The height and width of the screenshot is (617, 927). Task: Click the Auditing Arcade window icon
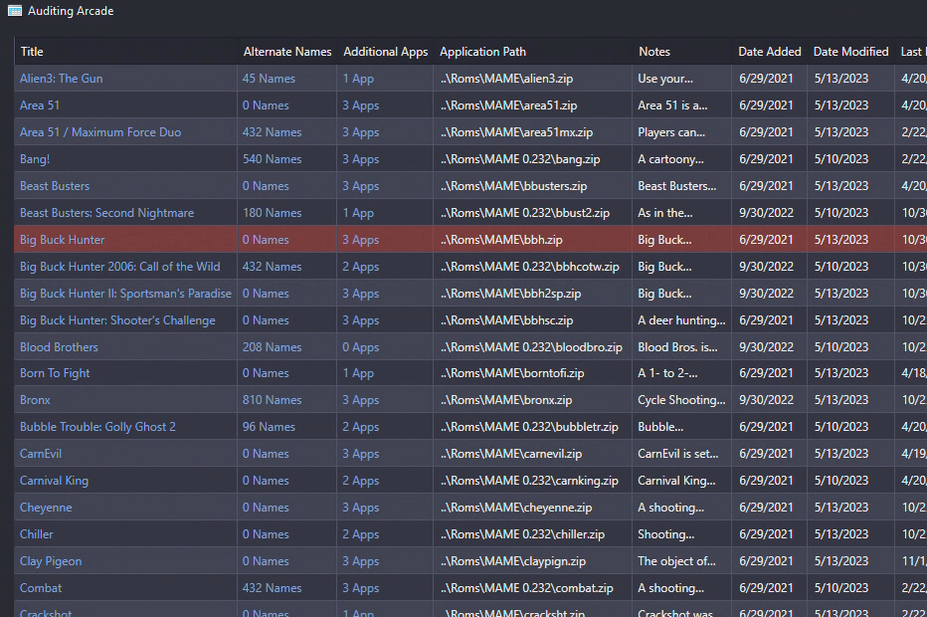pyautogui.click(x=15, y=11)
